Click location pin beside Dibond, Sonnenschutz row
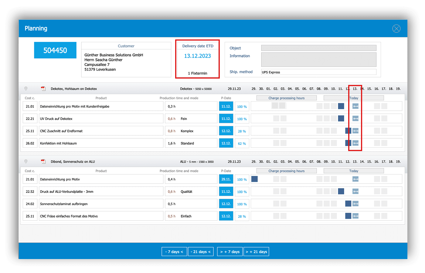 tap(26, 161)
